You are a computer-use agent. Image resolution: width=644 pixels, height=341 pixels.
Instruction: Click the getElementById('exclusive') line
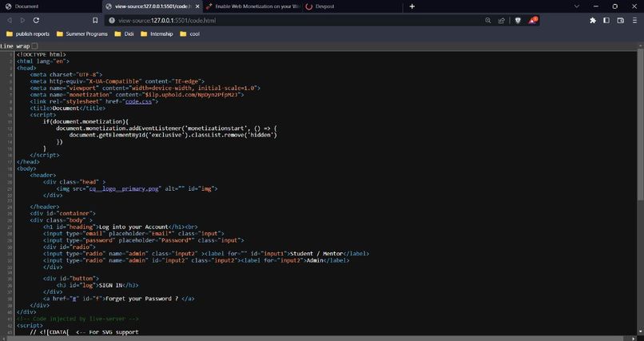[173, 135]
